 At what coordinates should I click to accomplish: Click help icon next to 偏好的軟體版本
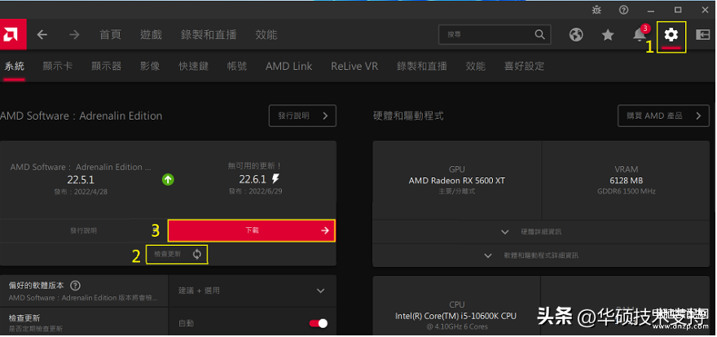click(x=76, y=286)
